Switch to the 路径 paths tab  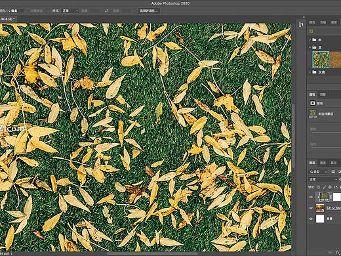pyautogui.click(x=333, y=163)
